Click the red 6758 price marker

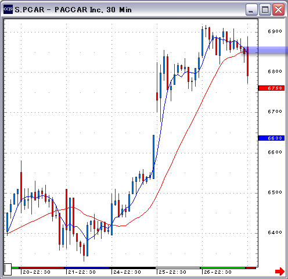(271, 88)
